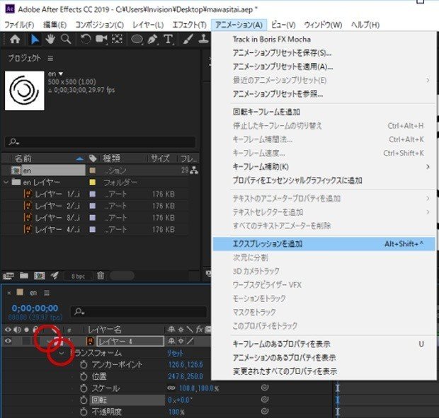Screen dimensions: 439x418
Task: Click the lavender label swatch of レイヤー 1
Action: [92, 194]
